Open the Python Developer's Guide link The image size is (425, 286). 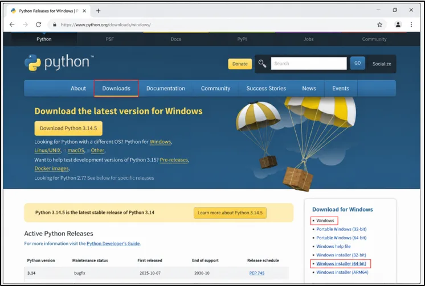click(x=113, y=243)
